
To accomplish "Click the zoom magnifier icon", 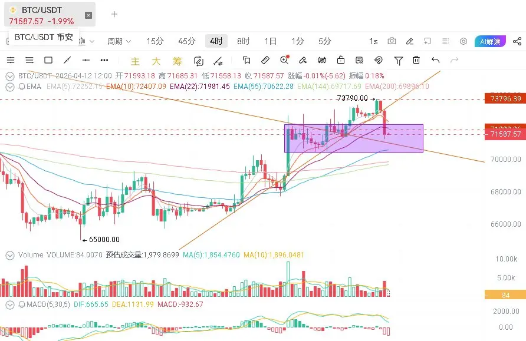I will (x=284, y=59).
